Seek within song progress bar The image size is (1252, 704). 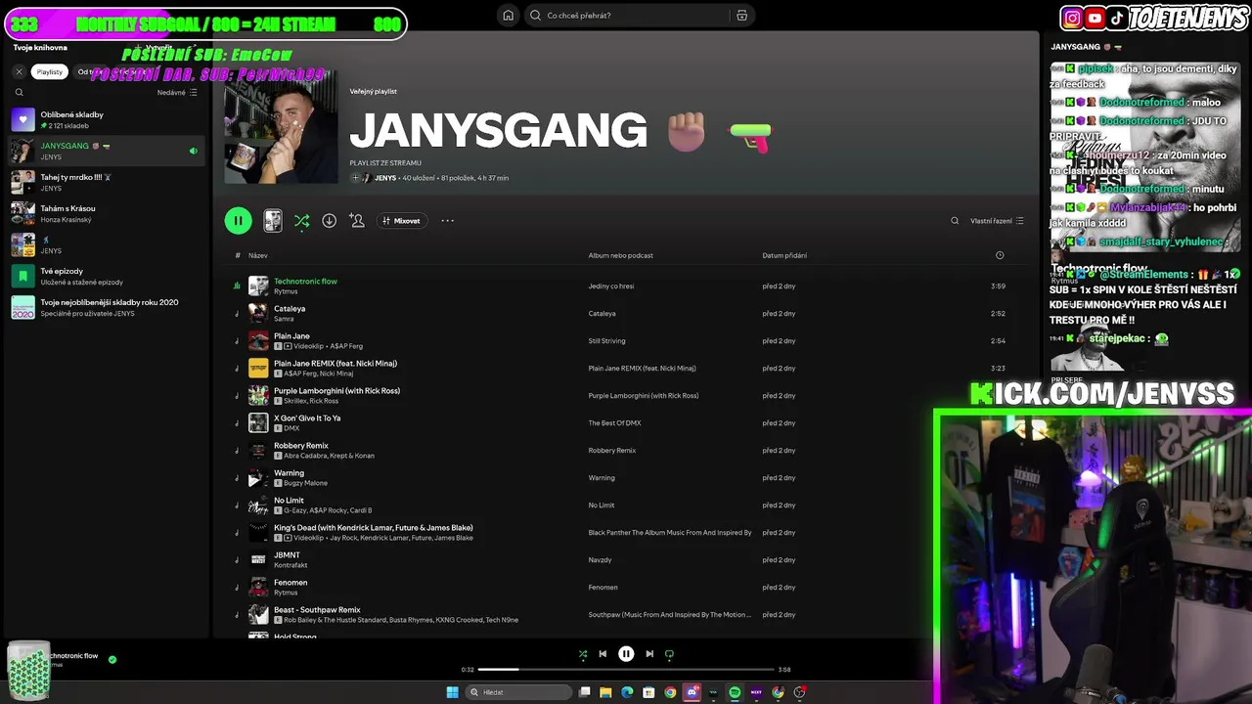626,670
